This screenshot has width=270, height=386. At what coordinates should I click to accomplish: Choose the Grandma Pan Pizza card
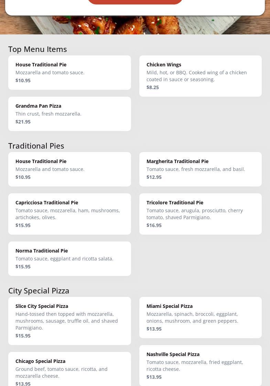[x=69, y=114]
